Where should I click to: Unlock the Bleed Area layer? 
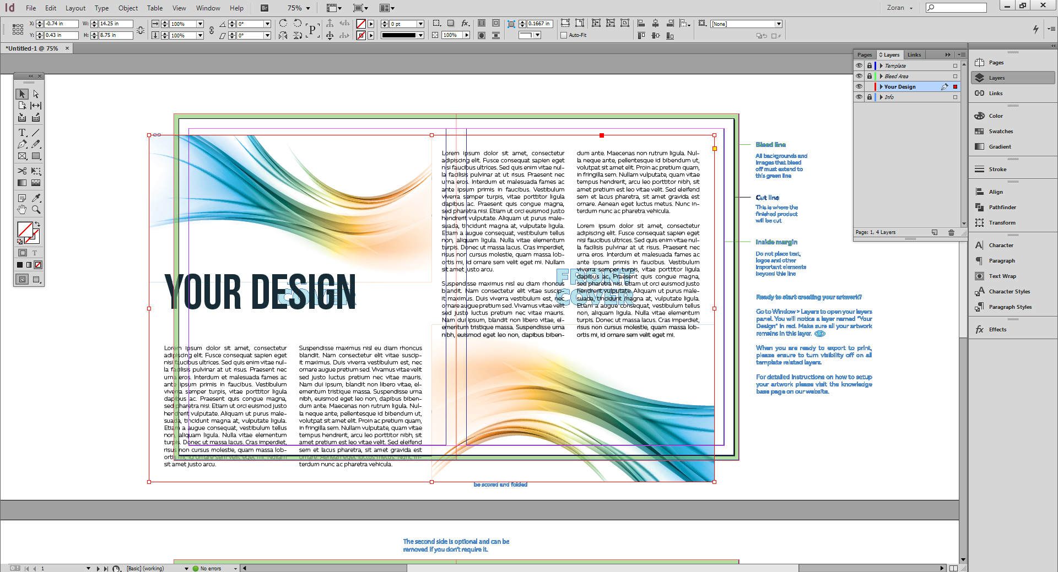coord(870,76)
